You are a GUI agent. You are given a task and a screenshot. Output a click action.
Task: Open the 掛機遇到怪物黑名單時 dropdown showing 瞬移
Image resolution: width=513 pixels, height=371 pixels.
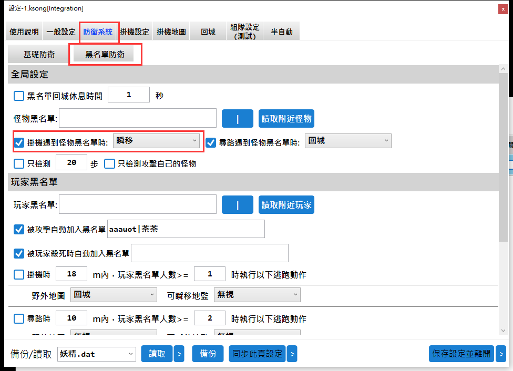pyautogui.click(x=156, y=141)
